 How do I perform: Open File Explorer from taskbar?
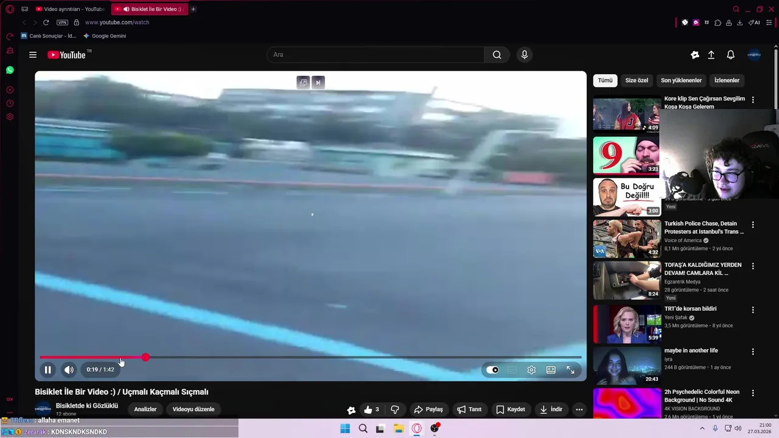399,429
